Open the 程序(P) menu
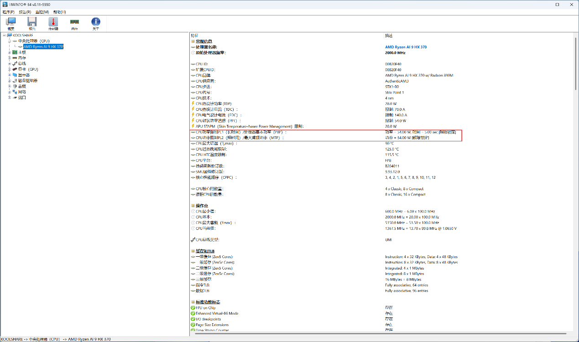This screenshot has height=342, width=579. pos(8,12)
